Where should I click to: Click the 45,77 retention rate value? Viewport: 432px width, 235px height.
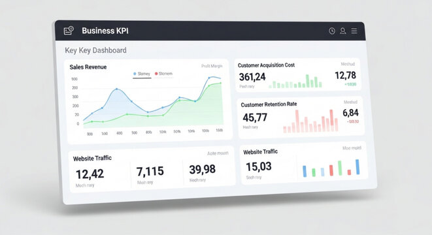pos(255,117)
